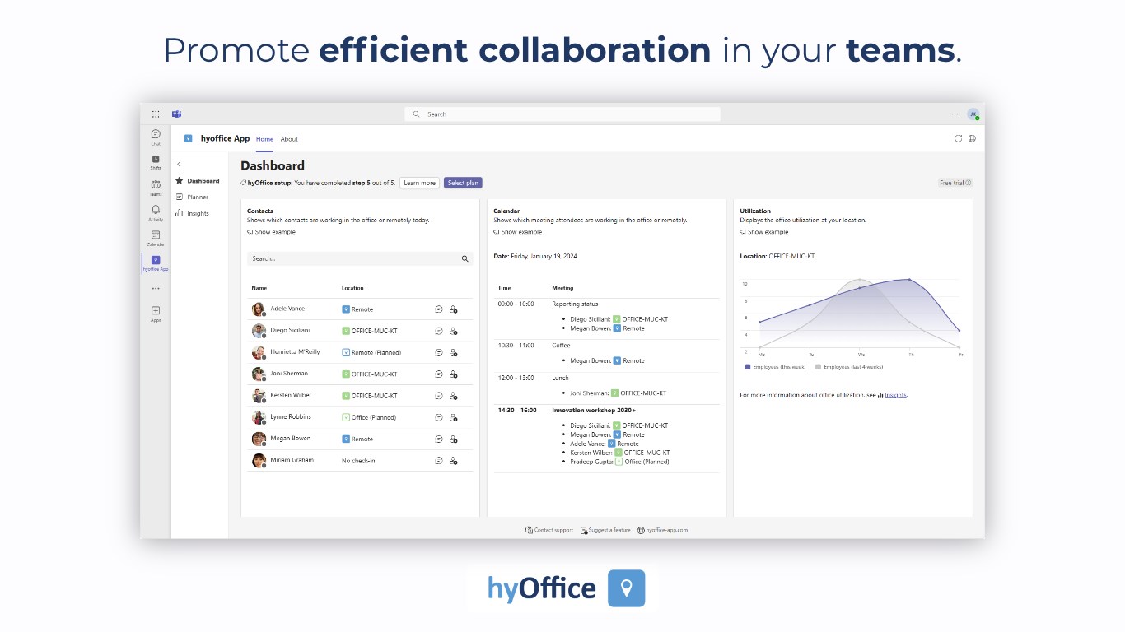Start chat with Megan Bowen
The width and height of the screenshot is (1125, 632).
(x=439, y=439)
